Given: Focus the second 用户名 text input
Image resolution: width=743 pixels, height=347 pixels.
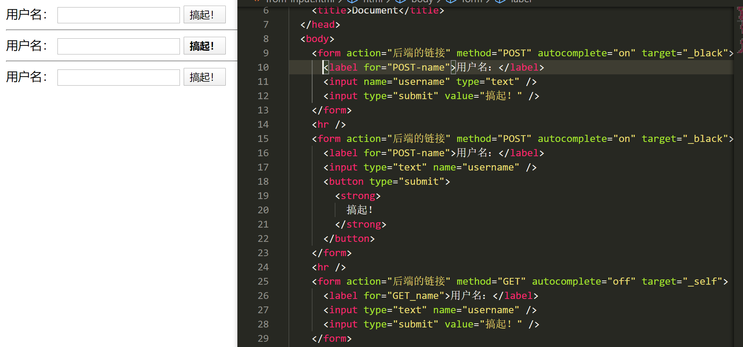Looking at the screenshot, I should click(118, 46).
